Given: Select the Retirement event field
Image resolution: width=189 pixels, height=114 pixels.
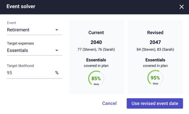Looking at the screenshot, I should coord(34,30).
